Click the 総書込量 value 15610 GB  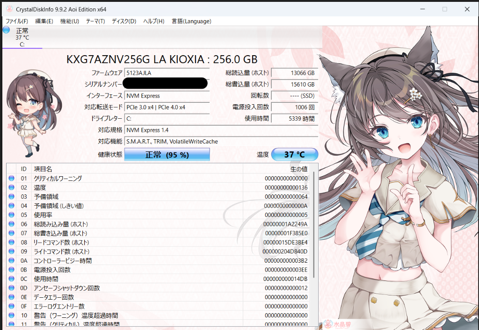pos(295,84)
